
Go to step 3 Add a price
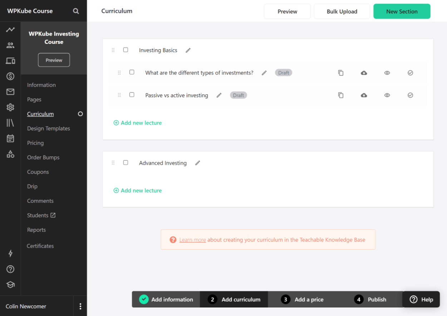(x=302, y=300)
